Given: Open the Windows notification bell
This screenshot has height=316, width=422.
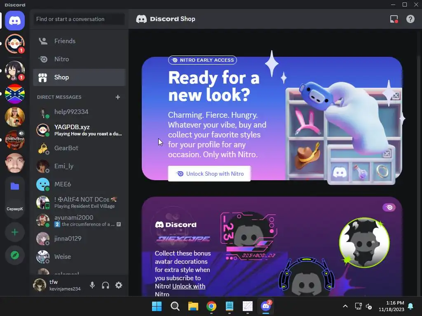Looking at the screenshot, I should coord(411,306).
